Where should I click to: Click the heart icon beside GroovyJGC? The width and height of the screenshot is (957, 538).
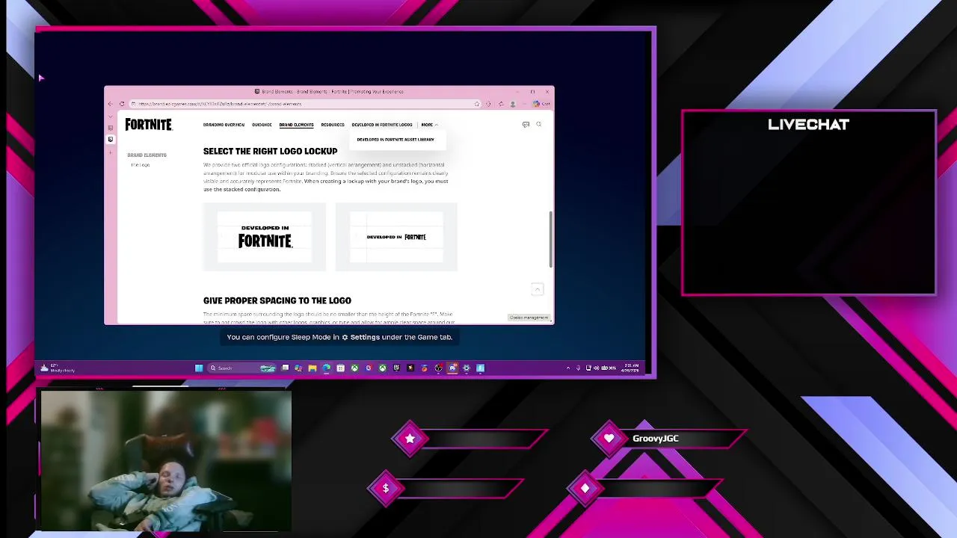coord(609,439)
